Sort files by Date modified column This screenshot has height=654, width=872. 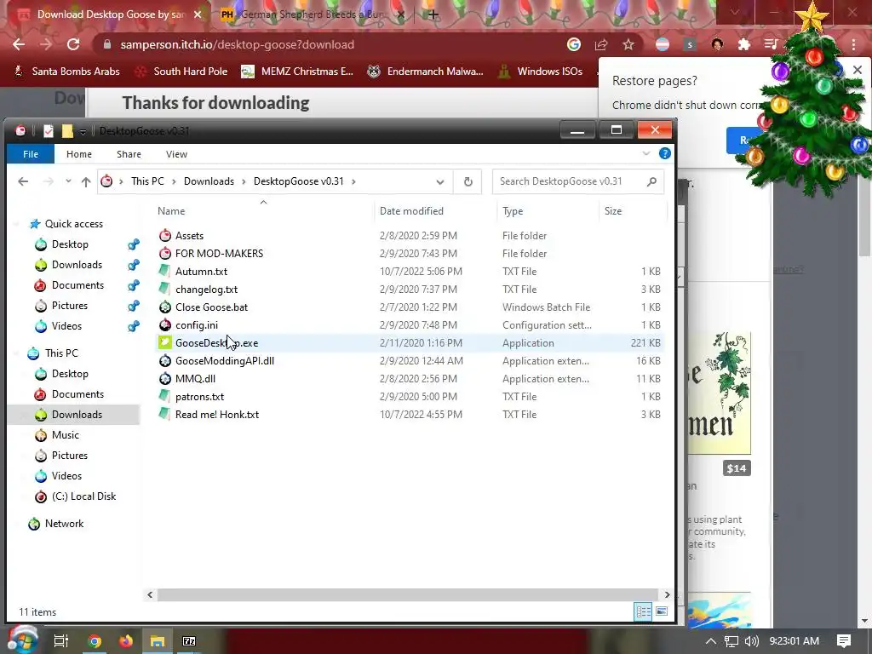(411, 211)
